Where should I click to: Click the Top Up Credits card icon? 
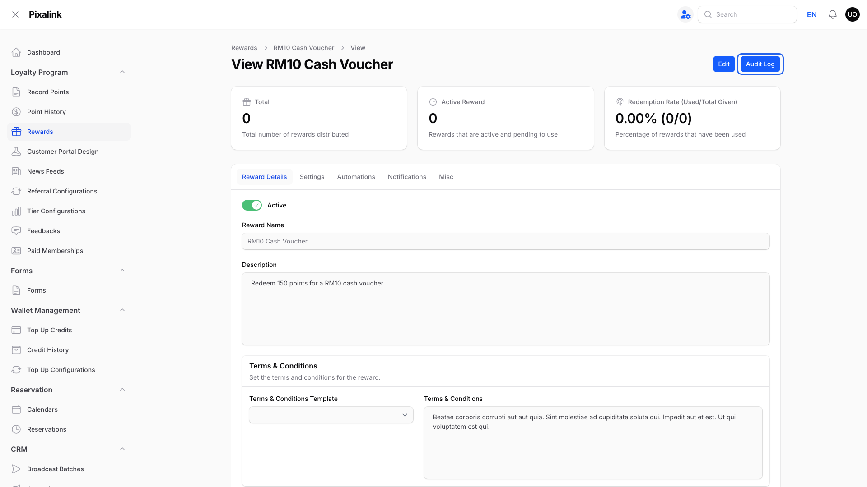pyautogui.click(x=16, y=330)
